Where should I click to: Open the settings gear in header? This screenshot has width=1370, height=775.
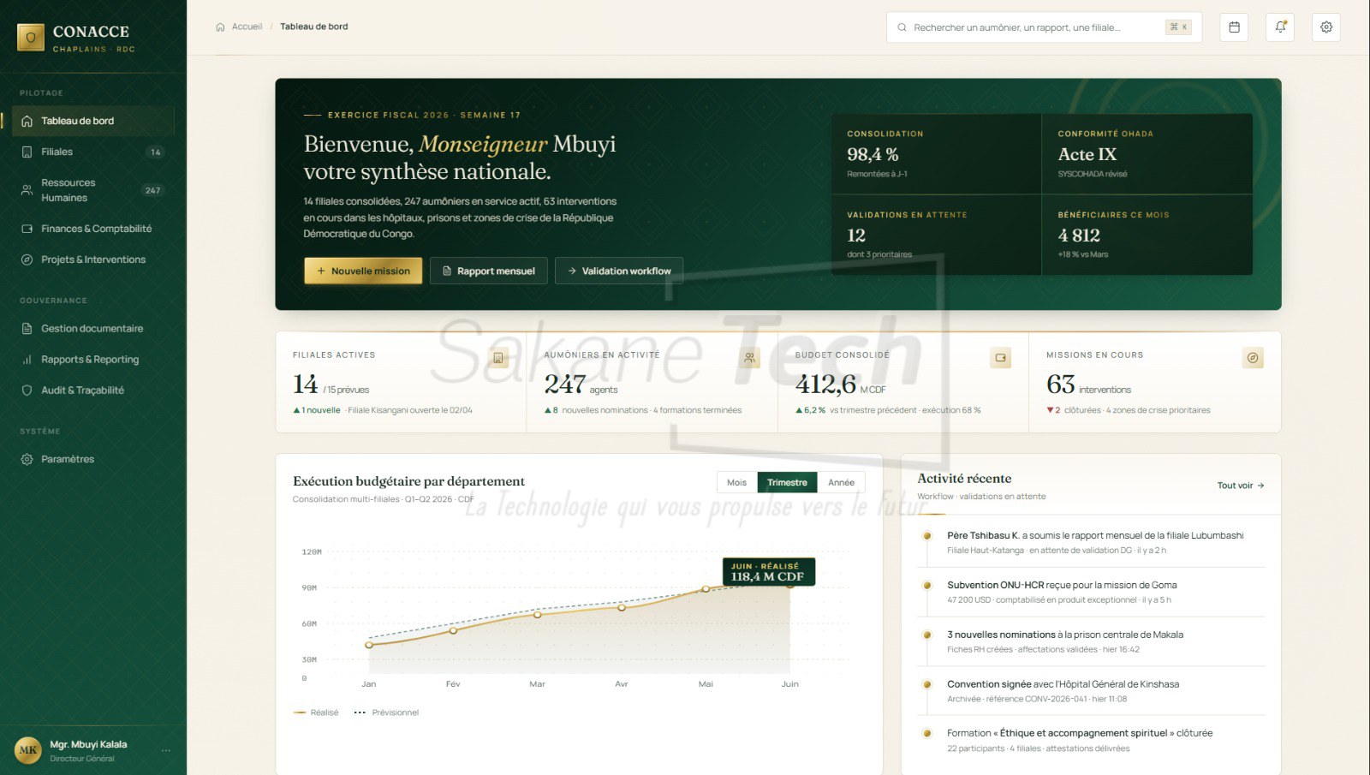coord(1326,27)
